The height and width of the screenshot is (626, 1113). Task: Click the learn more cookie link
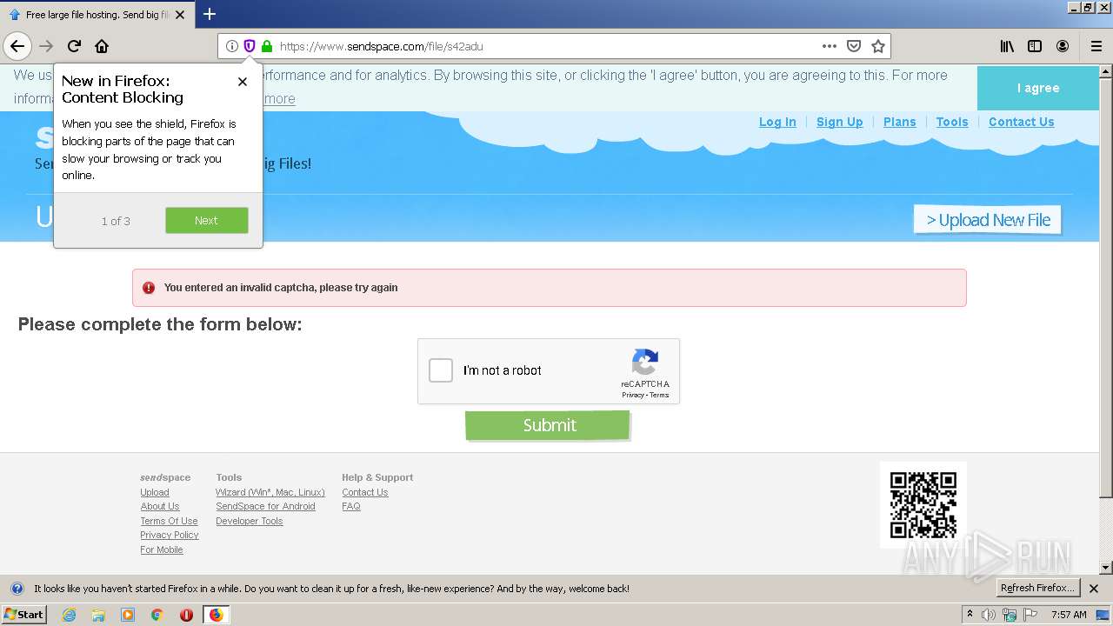point(280,98)
